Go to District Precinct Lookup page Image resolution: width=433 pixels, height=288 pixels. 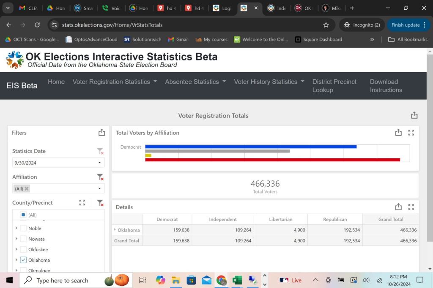pos(334,86)
